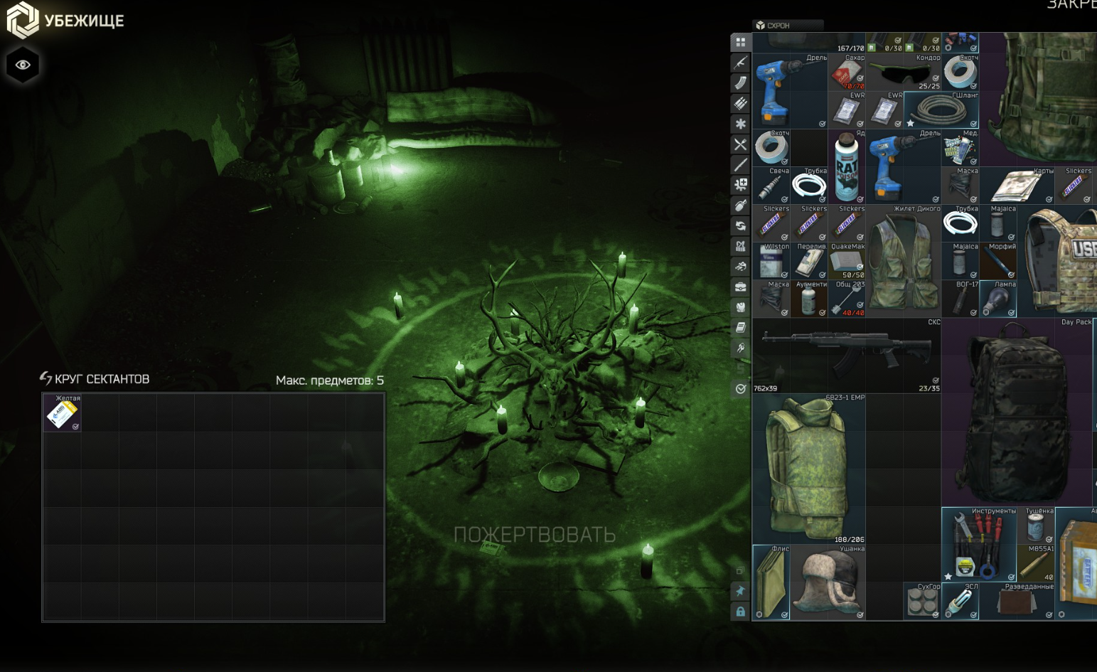Filter stash by book info-items icon
Image resolution: width=1097 pixels, height=672 pixels.
pos(741,328)
